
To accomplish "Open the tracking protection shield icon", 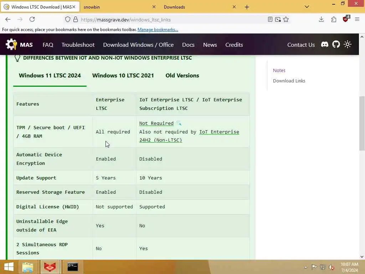I will [67, 20].
